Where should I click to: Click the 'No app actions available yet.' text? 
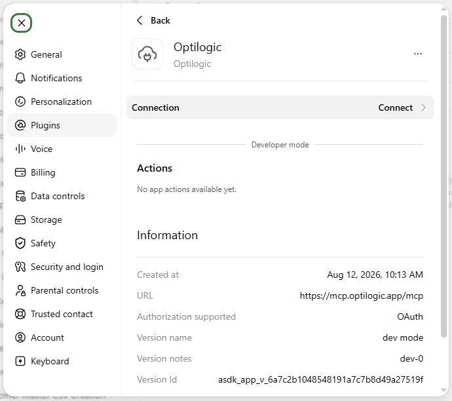tap(187, 189)
